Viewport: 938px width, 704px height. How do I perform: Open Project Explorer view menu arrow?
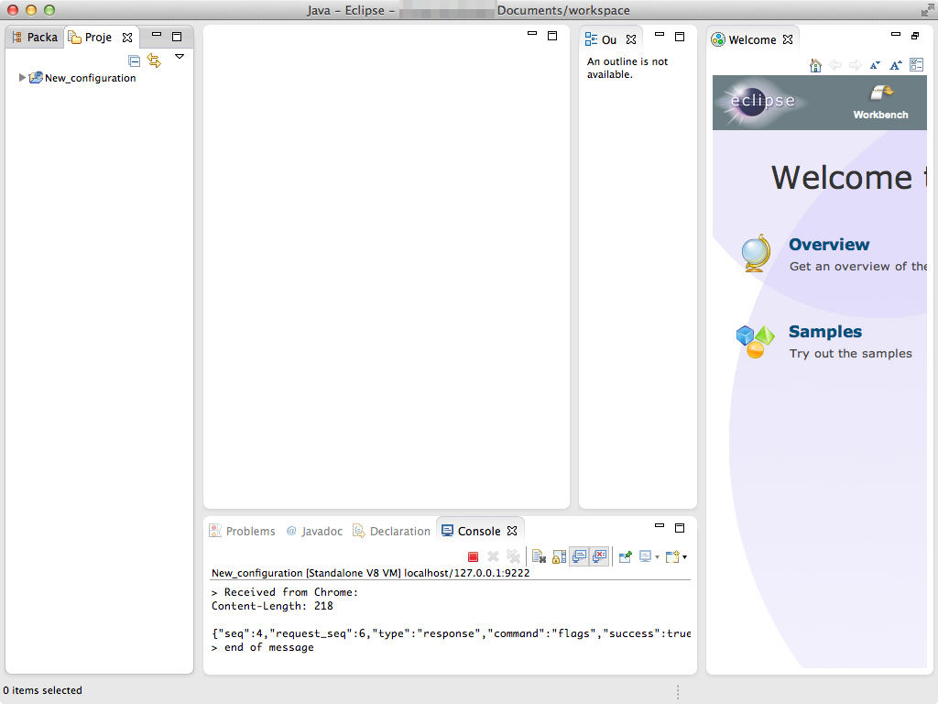(x=180, y=57)
